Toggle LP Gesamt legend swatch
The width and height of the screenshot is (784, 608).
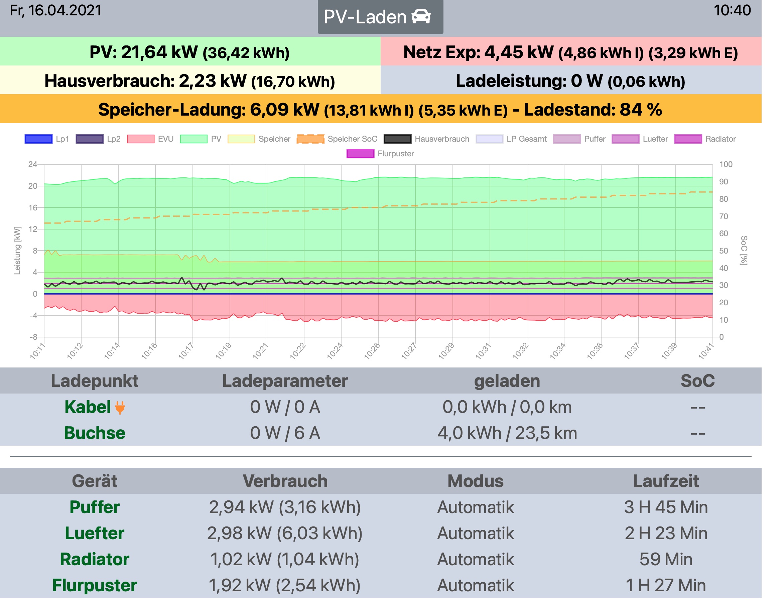point(489,139)
